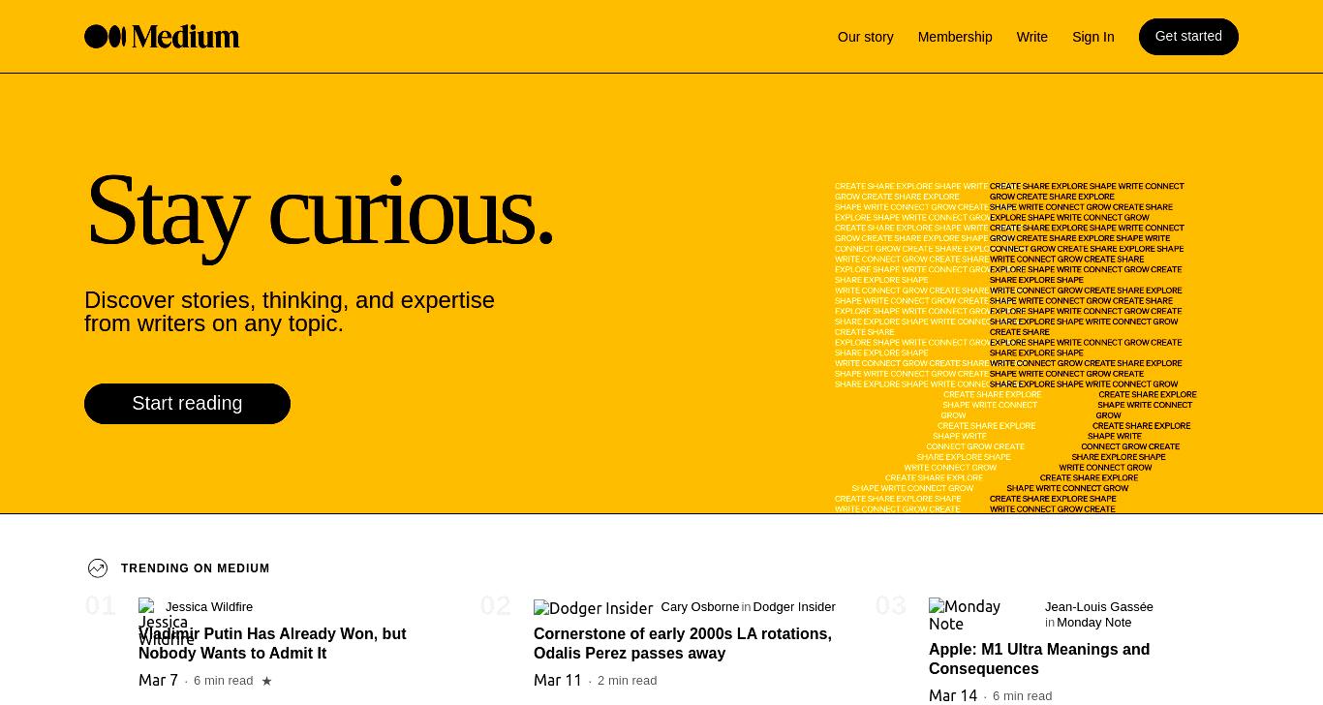This screenshot has height=705, width=1323.
Task: View author Cary Osborne's profile
Action: click(700, 607)
